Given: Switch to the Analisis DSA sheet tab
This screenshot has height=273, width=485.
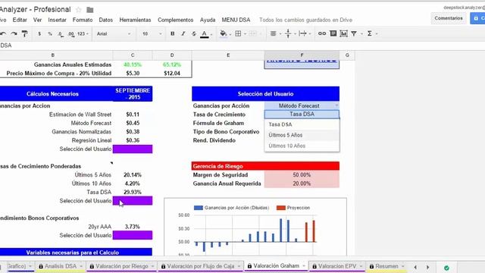Looking at the screenshot, I should 61,266.
